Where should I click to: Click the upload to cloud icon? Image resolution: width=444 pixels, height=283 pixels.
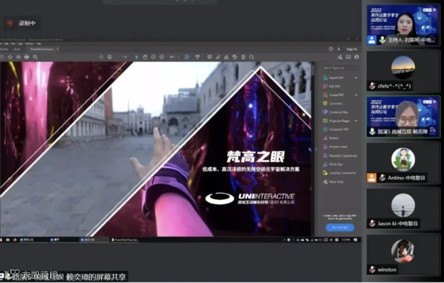(18, 57)
